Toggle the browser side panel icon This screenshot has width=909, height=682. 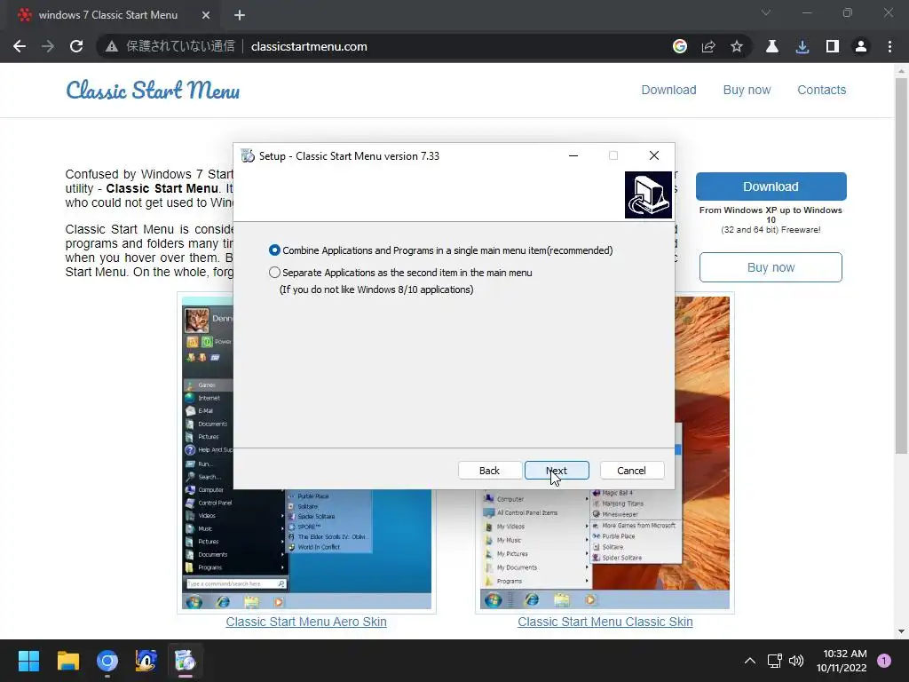click(x=832, y=46)
